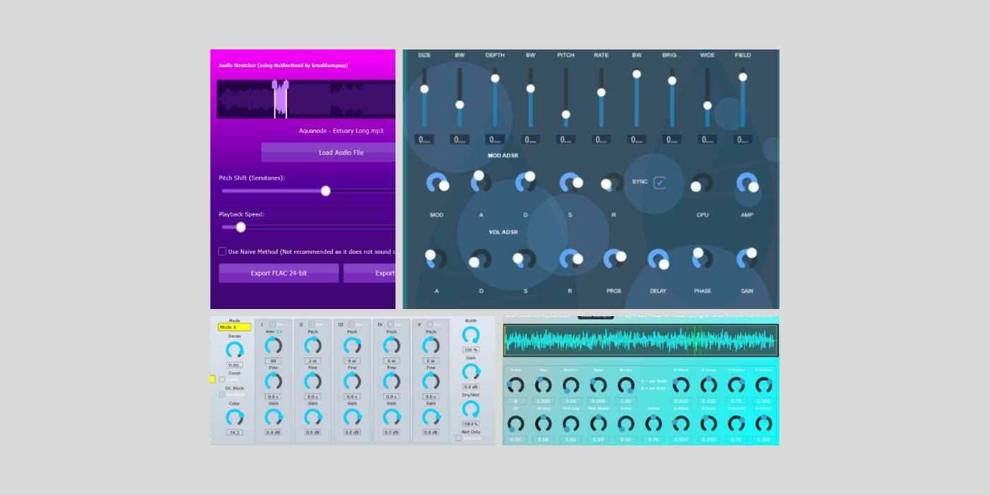Click the PROB knob
The image size is (990, 495).
pyautogui.click(x=614, y=259)
